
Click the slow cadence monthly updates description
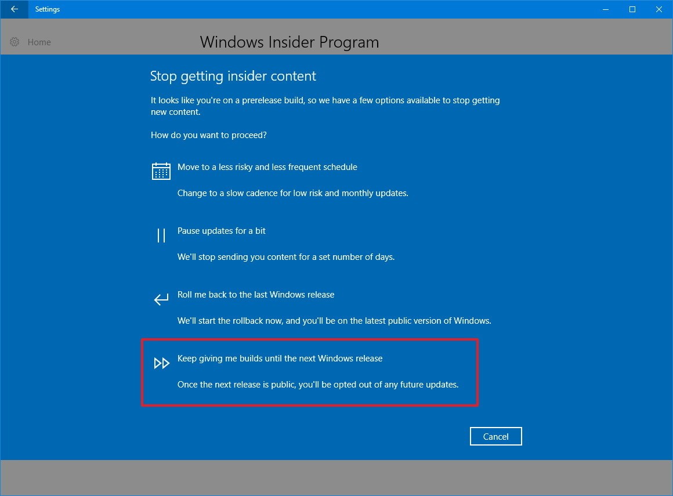tap(293, 193)
